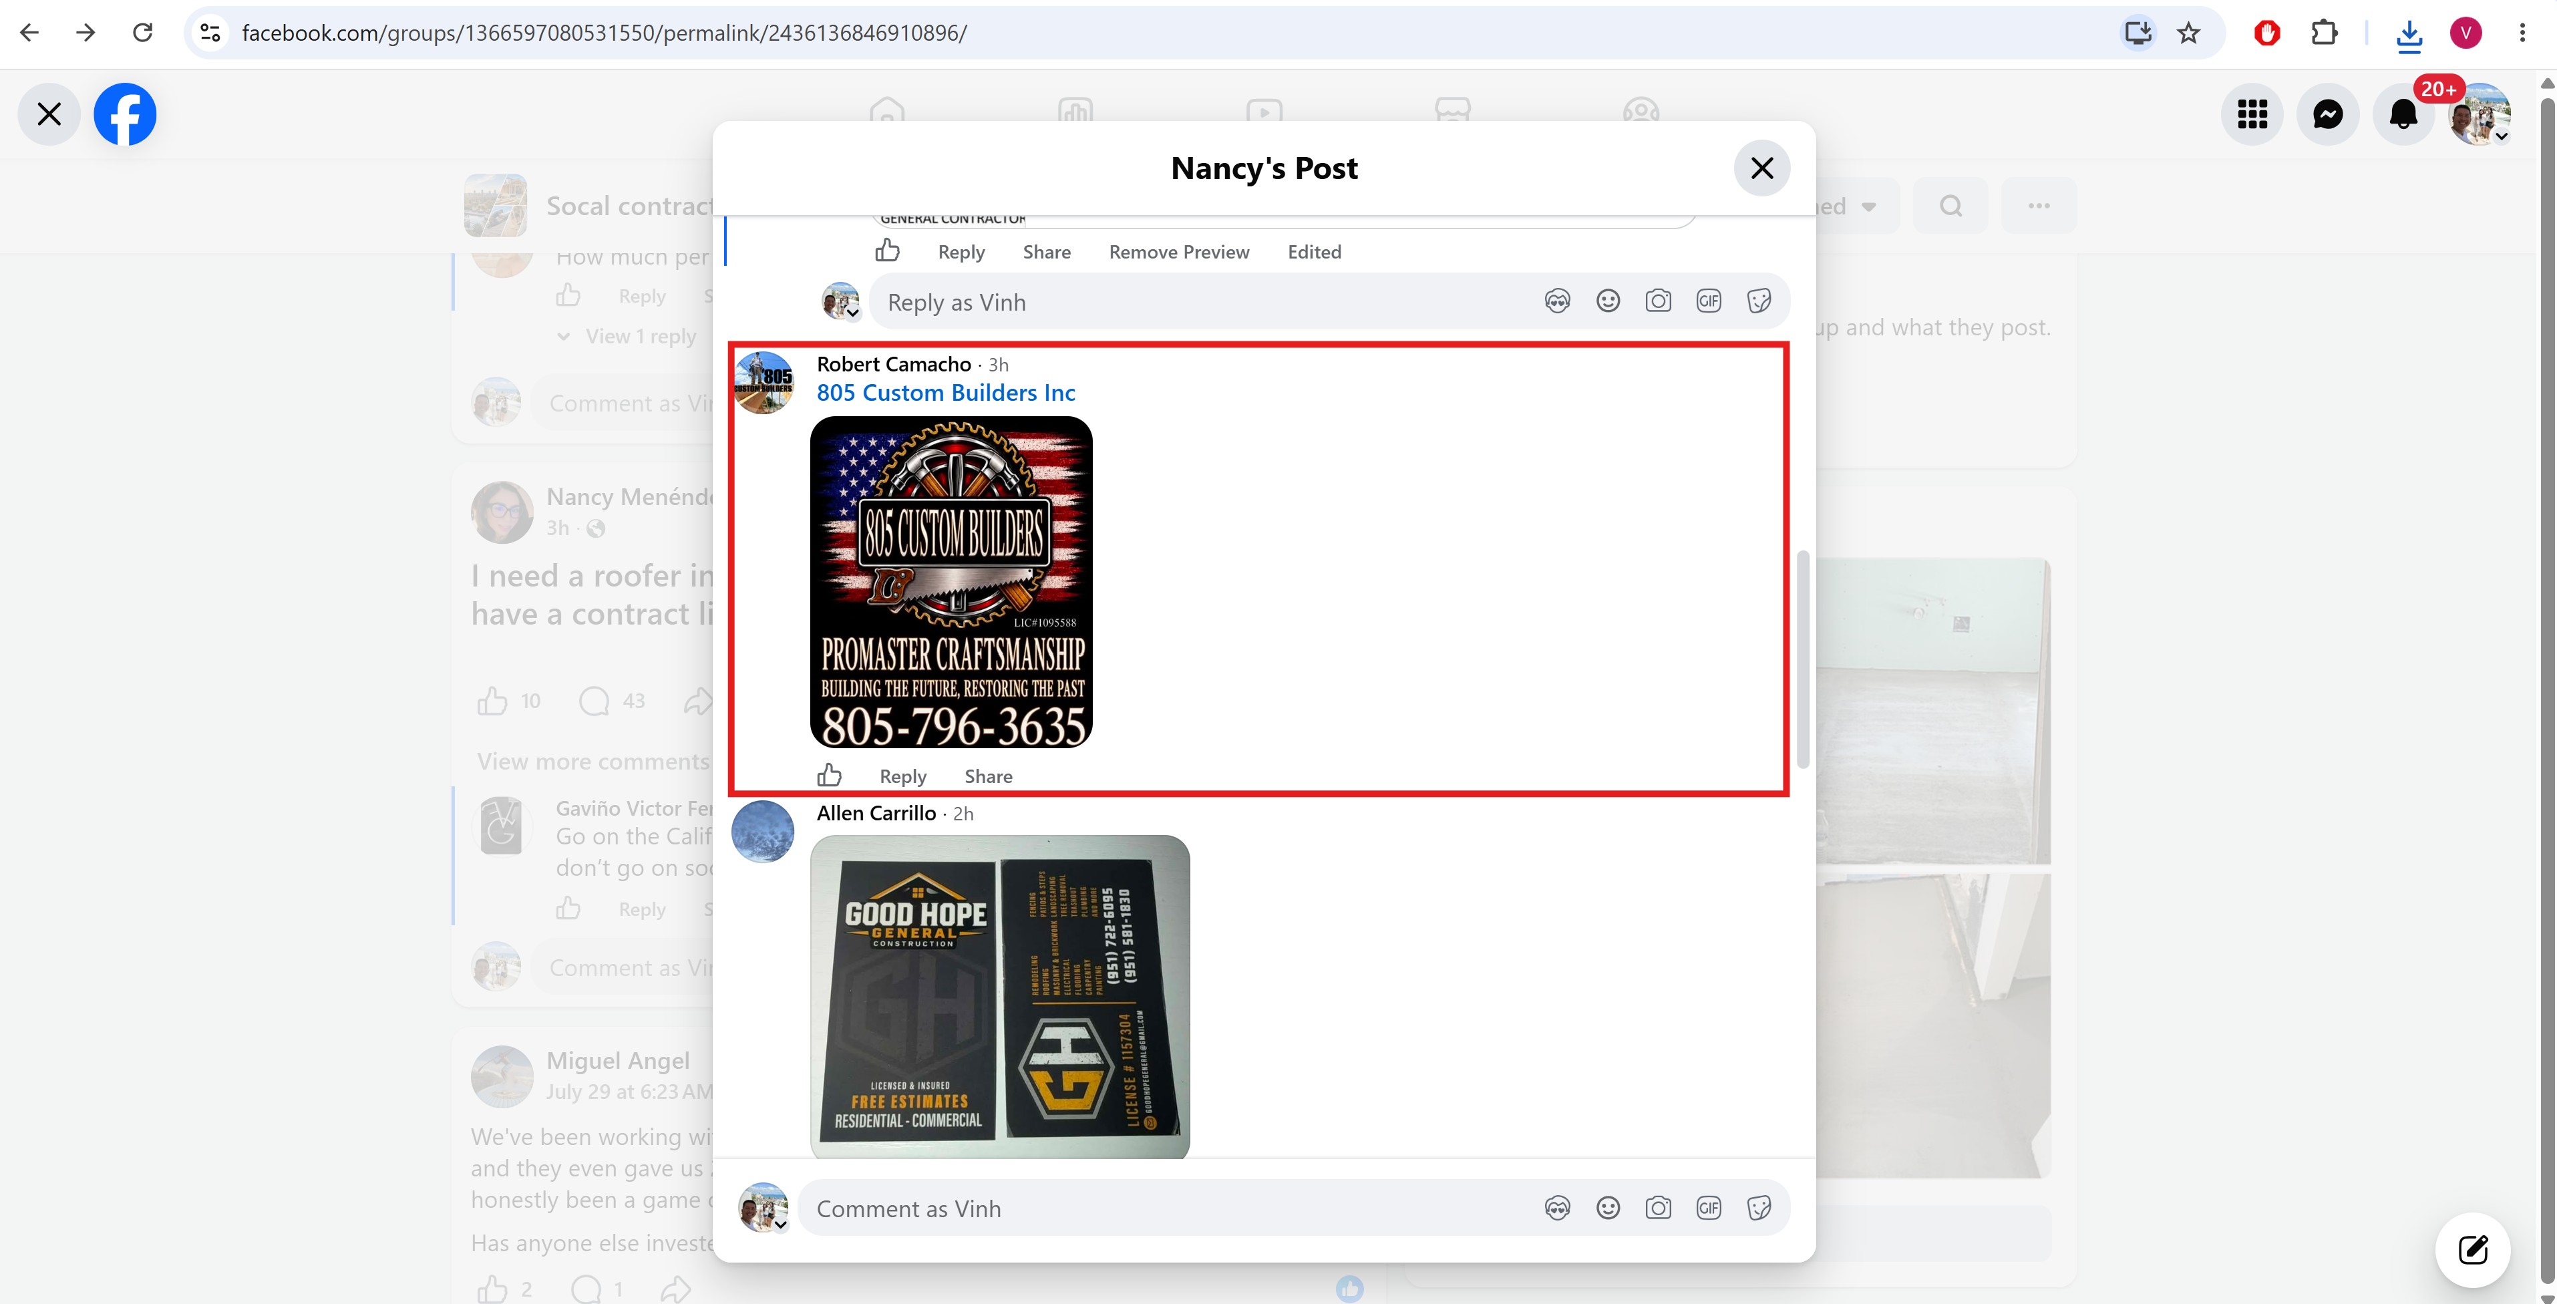Add a GIF in Comment as Vinh field
The width and height of the screenshot is (2557, 1304).
(1708, 1208)
